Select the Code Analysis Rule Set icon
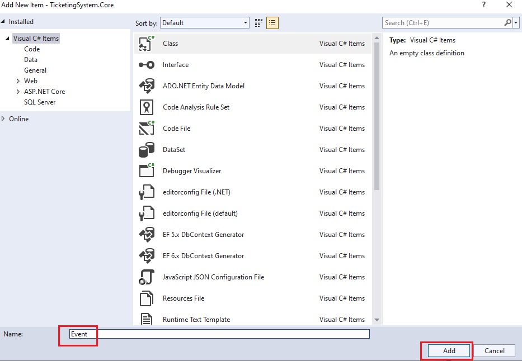 click(147, 107)
